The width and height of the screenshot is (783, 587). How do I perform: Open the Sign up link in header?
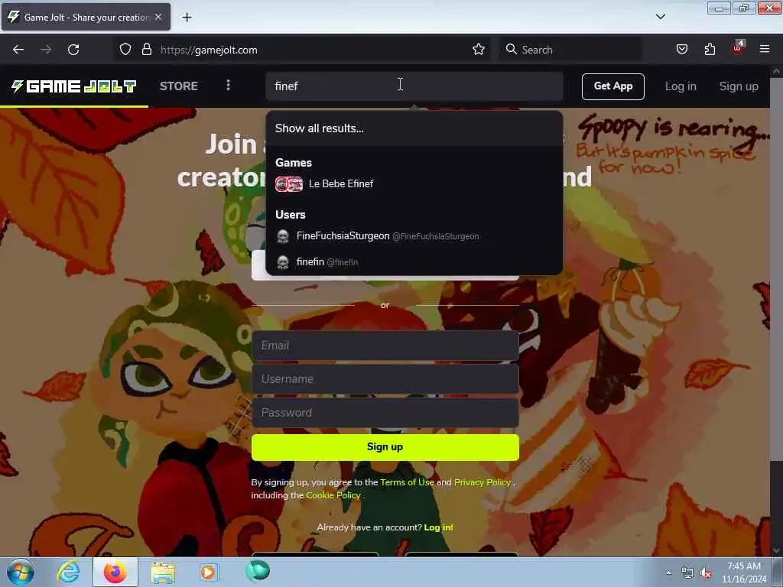point(738,86)
